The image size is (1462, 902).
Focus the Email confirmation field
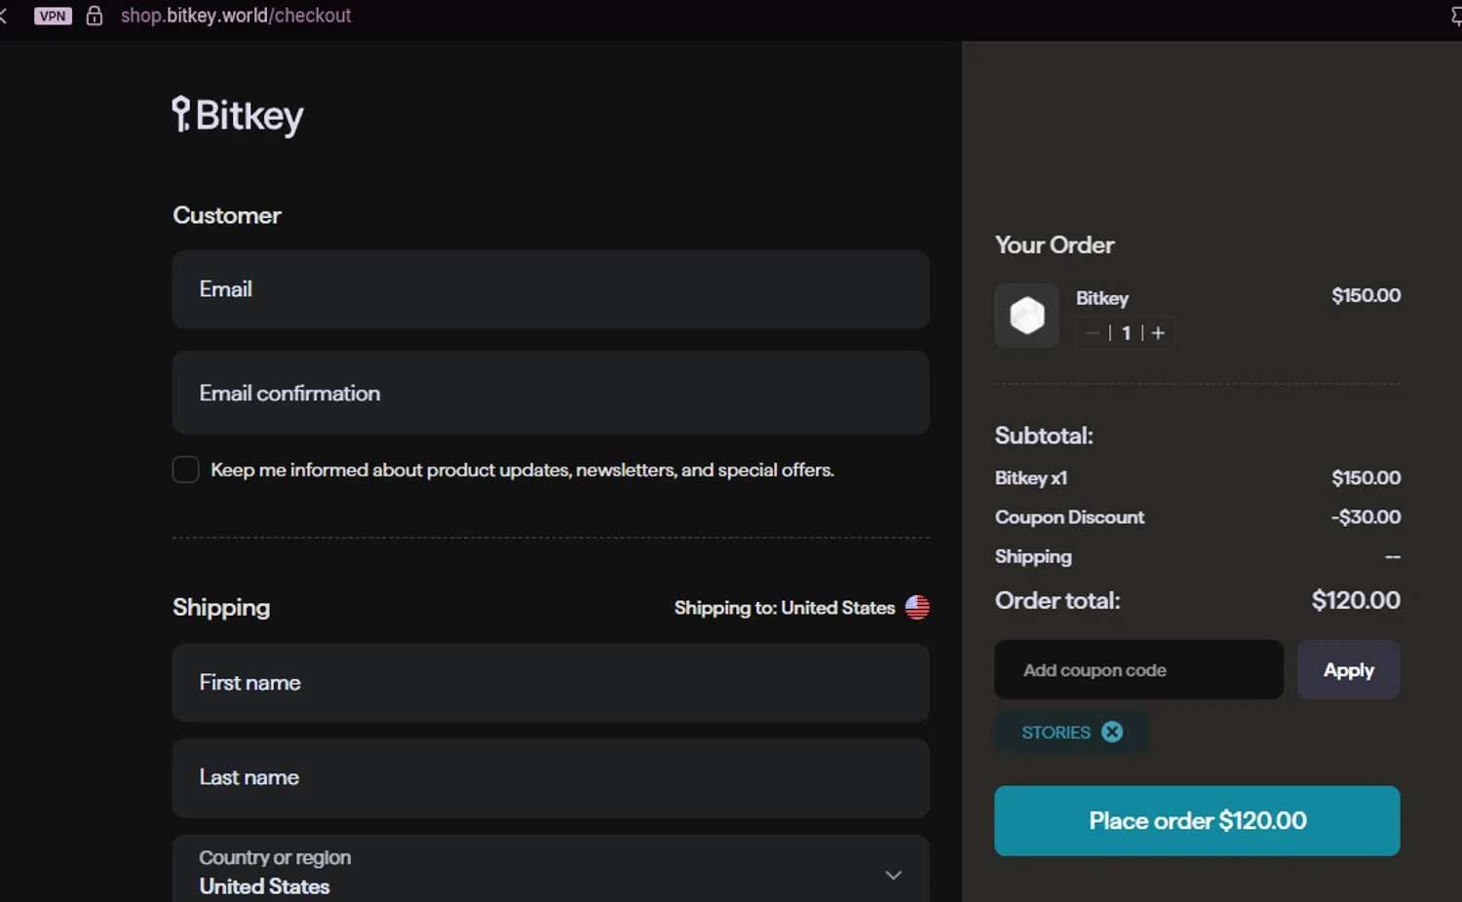551,393
